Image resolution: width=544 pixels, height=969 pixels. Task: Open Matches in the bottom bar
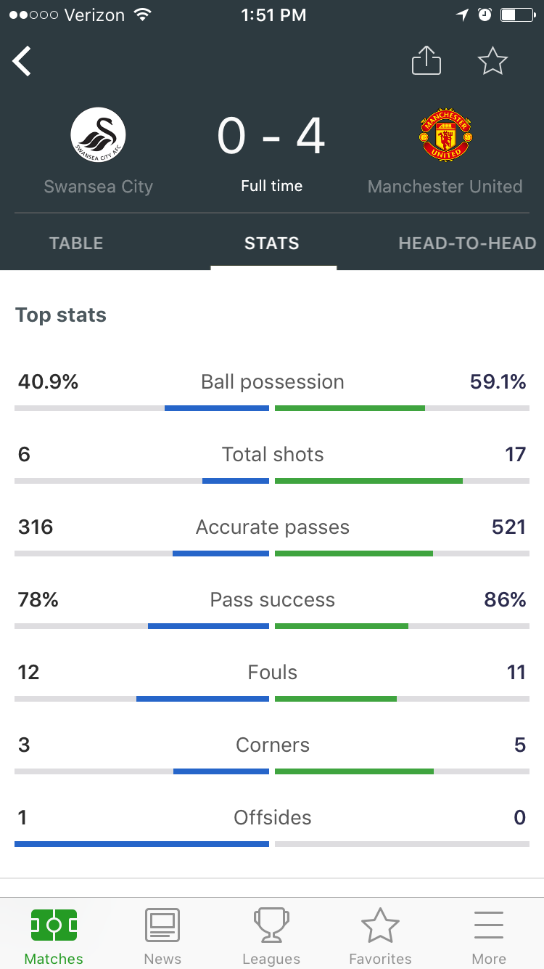click(x=54, y=934)
